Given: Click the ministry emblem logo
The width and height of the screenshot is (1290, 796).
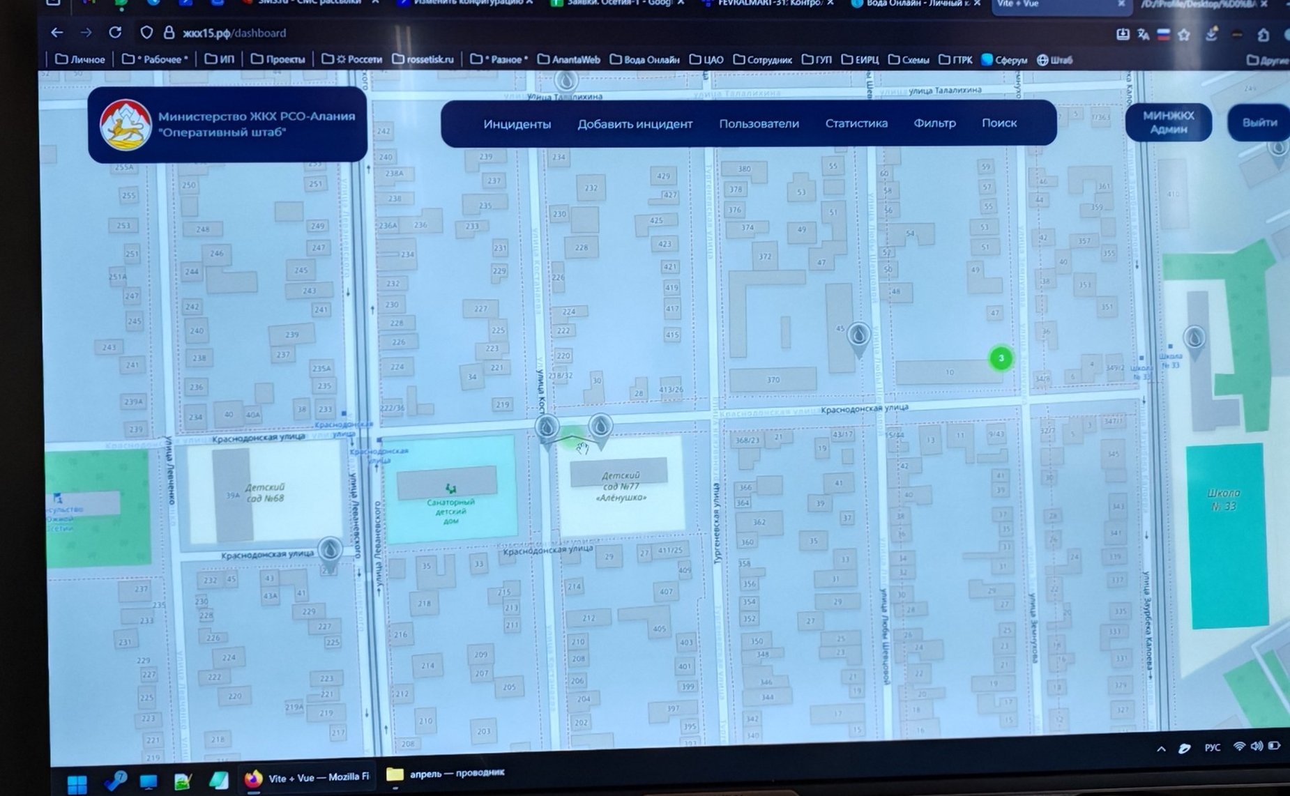Looking at the screenshot, I should 126,125.
